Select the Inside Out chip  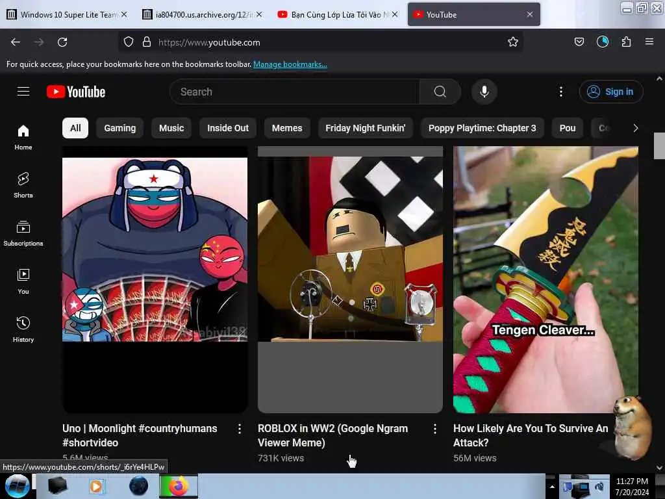[x=228, y=128]
